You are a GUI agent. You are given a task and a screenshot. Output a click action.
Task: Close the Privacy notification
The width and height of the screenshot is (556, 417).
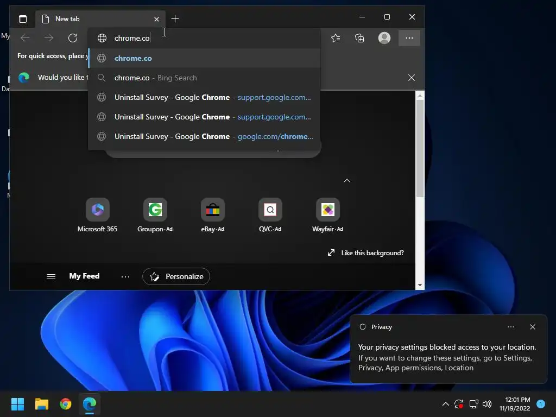533,327
